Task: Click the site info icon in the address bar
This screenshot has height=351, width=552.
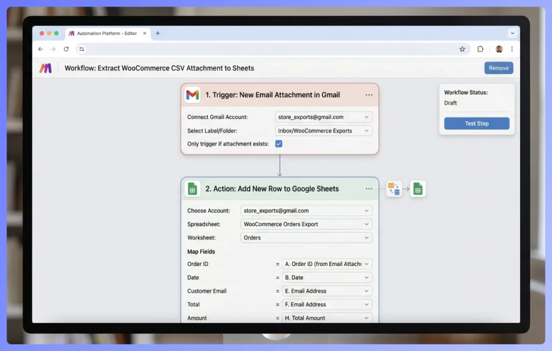Action: click(x=82, y=49)
